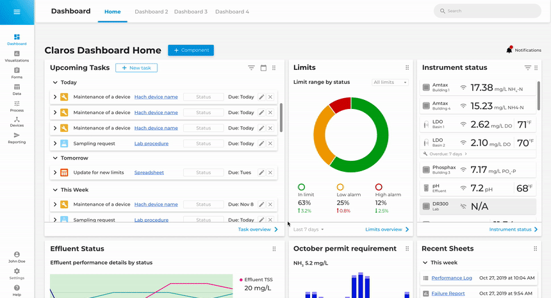Image resolution: width=551 pixels, height=298 pixels.
Task: Switch to Dashboard 2 tab
Action: coord(151,12)
